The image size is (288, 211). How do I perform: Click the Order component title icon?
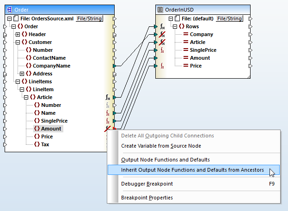(x=9, y=9)
